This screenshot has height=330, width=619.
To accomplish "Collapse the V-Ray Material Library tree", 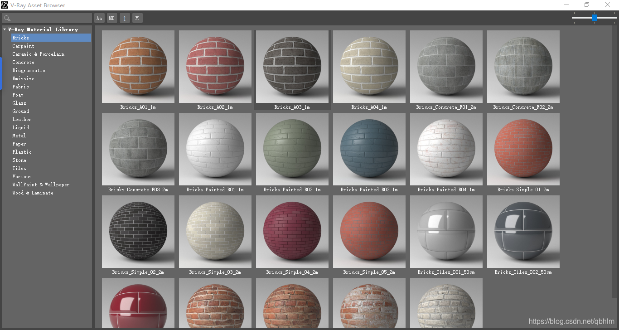I will coord(5,29).
